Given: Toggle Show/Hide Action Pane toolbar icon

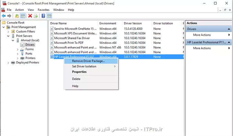Looking at the screenshot, I should (49, 16).
